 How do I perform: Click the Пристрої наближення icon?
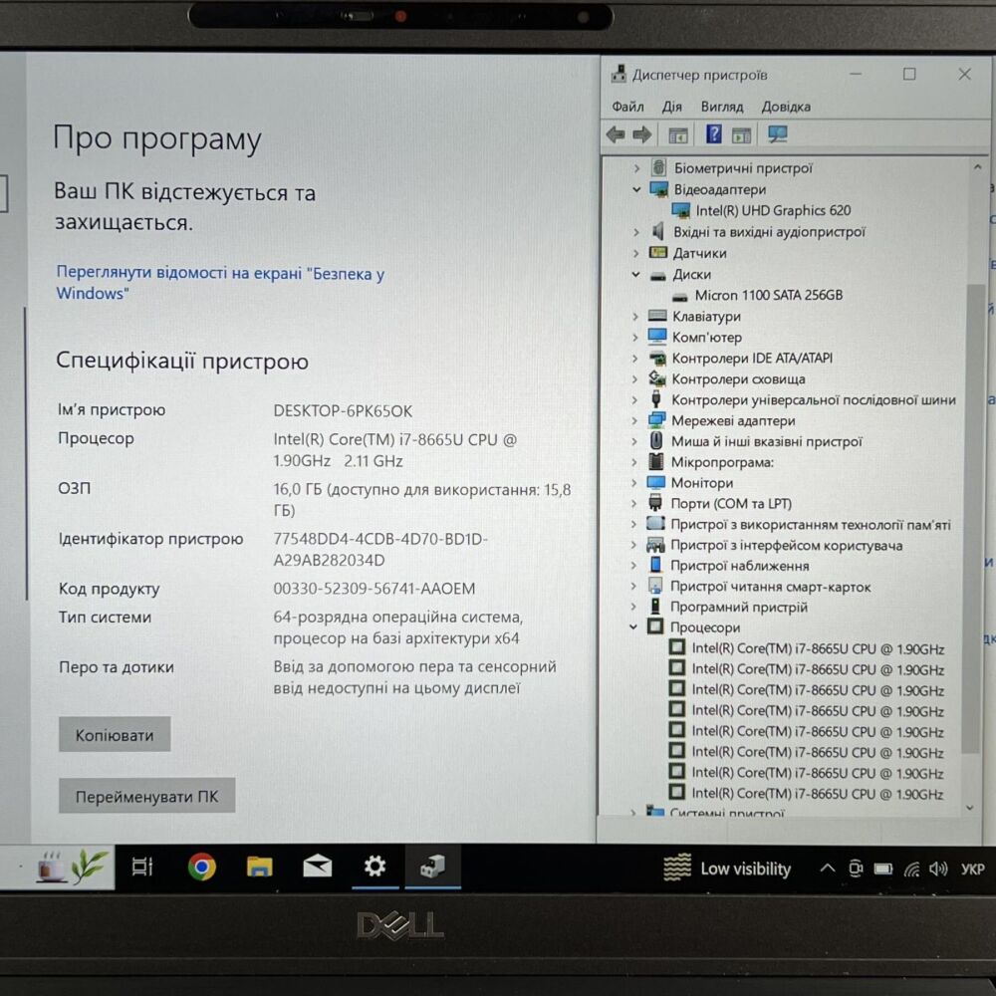pos(655,566)
